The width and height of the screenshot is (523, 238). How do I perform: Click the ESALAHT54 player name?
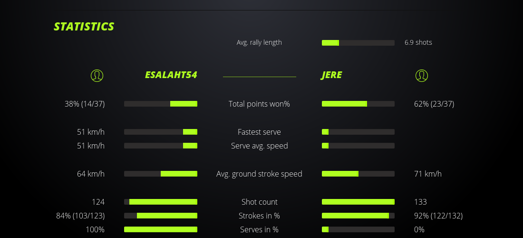tap(171, 75)
